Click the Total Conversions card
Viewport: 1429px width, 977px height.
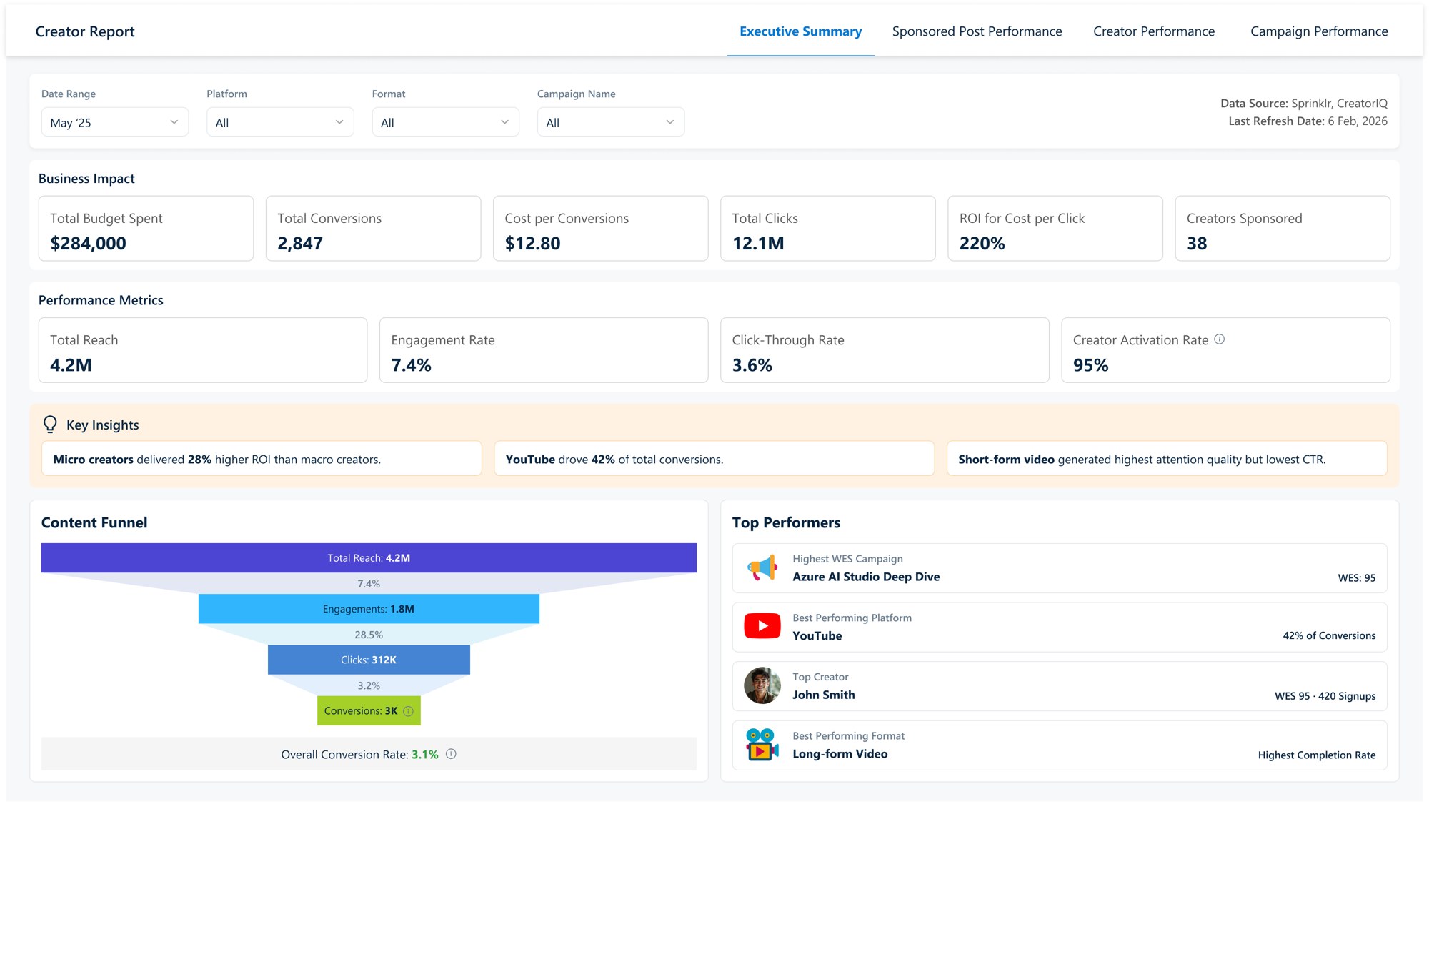[373, 229]
